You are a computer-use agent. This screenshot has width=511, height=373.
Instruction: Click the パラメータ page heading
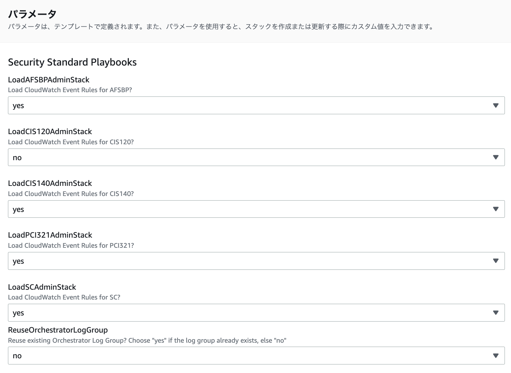click(x=32, y=14)
